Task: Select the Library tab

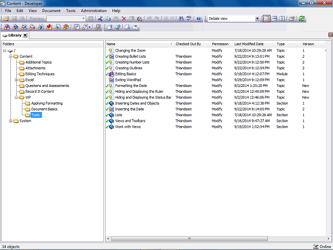Action: [15, 35]
